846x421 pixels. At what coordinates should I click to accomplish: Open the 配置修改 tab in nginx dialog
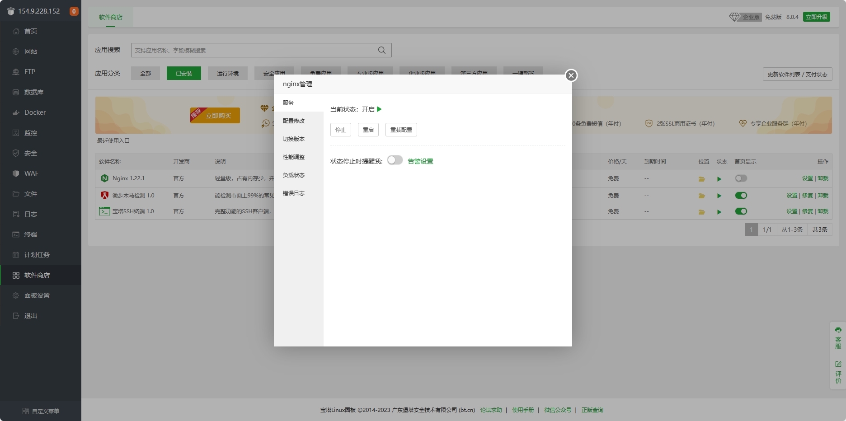(x=294, y=121)
